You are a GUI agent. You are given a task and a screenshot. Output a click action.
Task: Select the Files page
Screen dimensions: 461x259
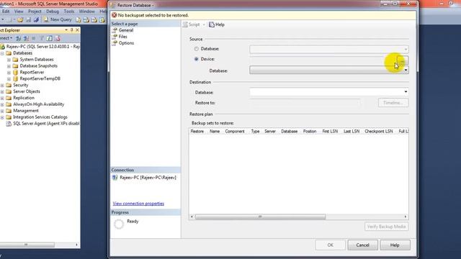tap(122, 37)
